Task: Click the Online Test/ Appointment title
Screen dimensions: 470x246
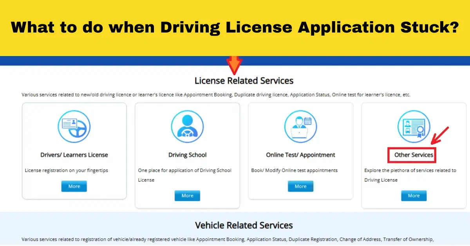Action: (300, 155)
